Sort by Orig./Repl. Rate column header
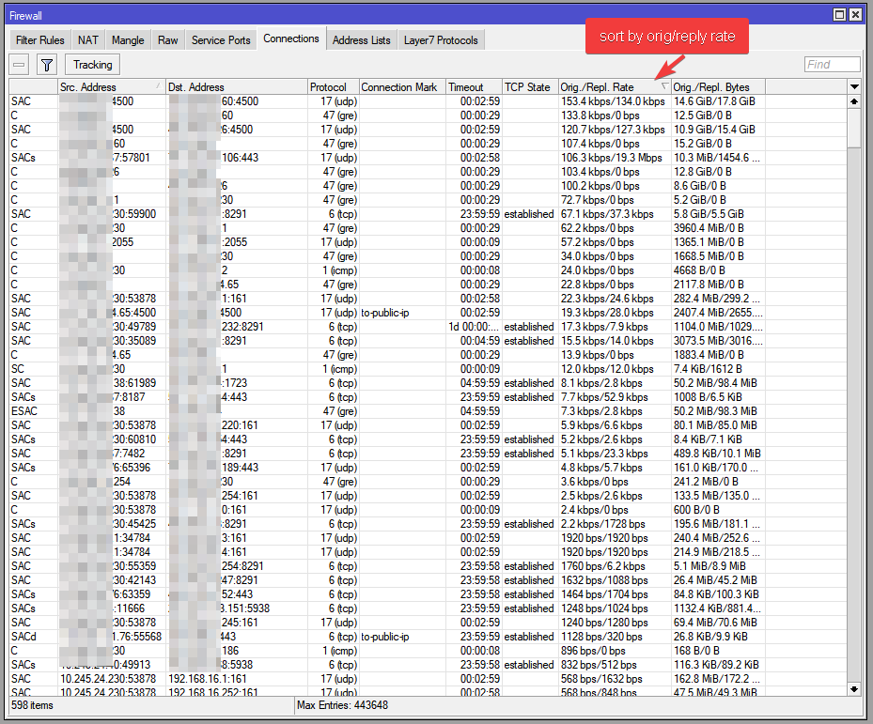The width and height of the screenshot is (873, 724). tap(615, 87)
